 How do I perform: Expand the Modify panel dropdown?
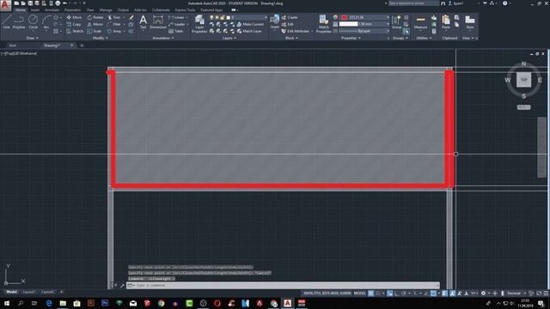point(100,38)
